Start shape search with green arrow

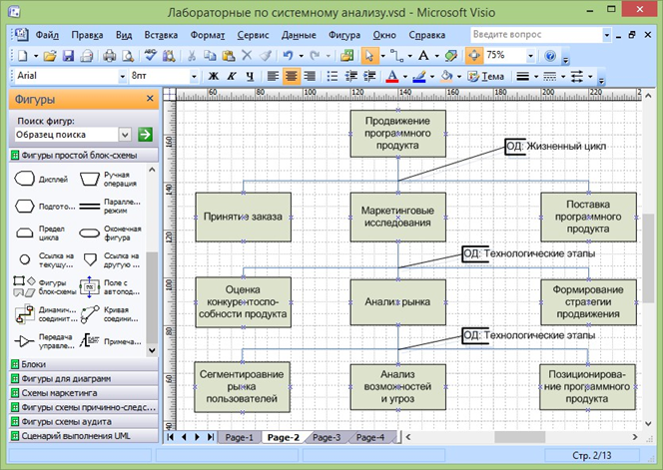145,135
